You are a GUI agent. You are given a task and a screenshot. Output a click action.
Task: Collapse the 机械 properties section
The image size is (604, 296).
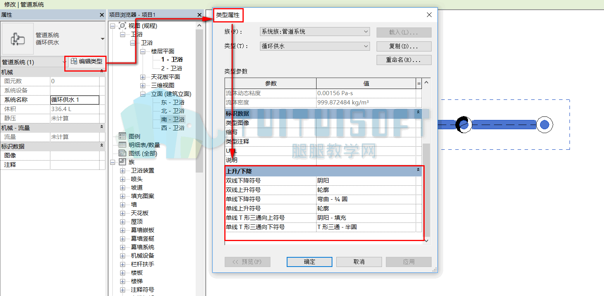(102, 72)
